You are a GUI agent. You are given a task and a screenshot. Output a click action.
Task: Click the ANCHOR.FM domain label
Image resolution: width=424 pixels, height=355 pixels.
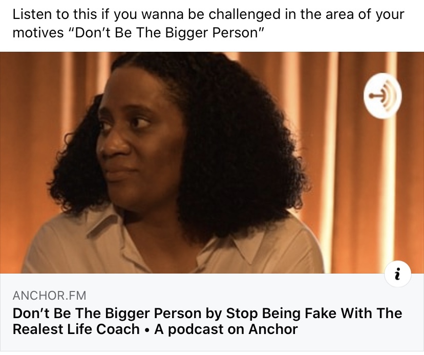(49, 295)
